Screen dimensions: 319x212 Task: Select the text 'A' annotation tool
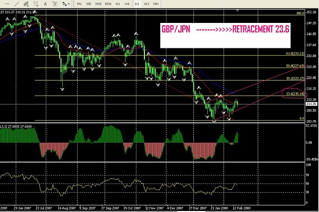(45, 4)
